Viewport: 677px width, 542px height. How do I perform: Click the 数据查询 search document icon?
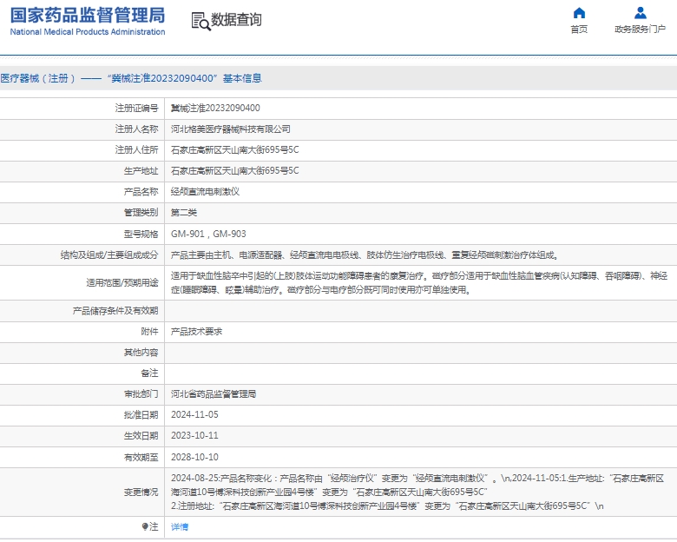click(x=200, y=21)
